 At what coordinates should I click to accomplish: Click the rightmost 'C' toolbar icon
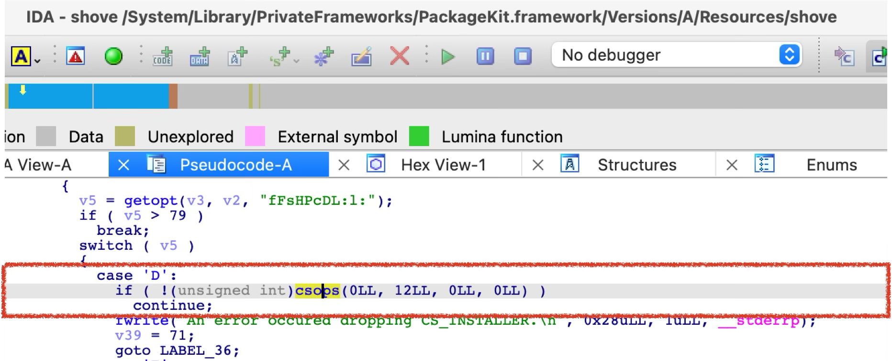(880, 56)
